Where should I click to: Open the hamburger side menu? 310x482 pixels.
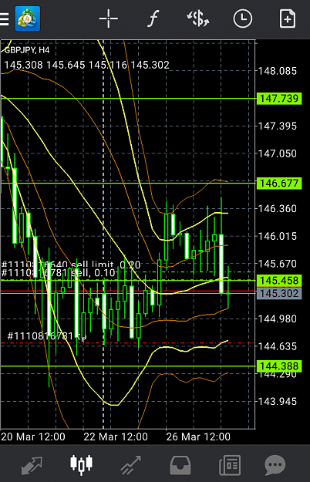pos(5,19)
